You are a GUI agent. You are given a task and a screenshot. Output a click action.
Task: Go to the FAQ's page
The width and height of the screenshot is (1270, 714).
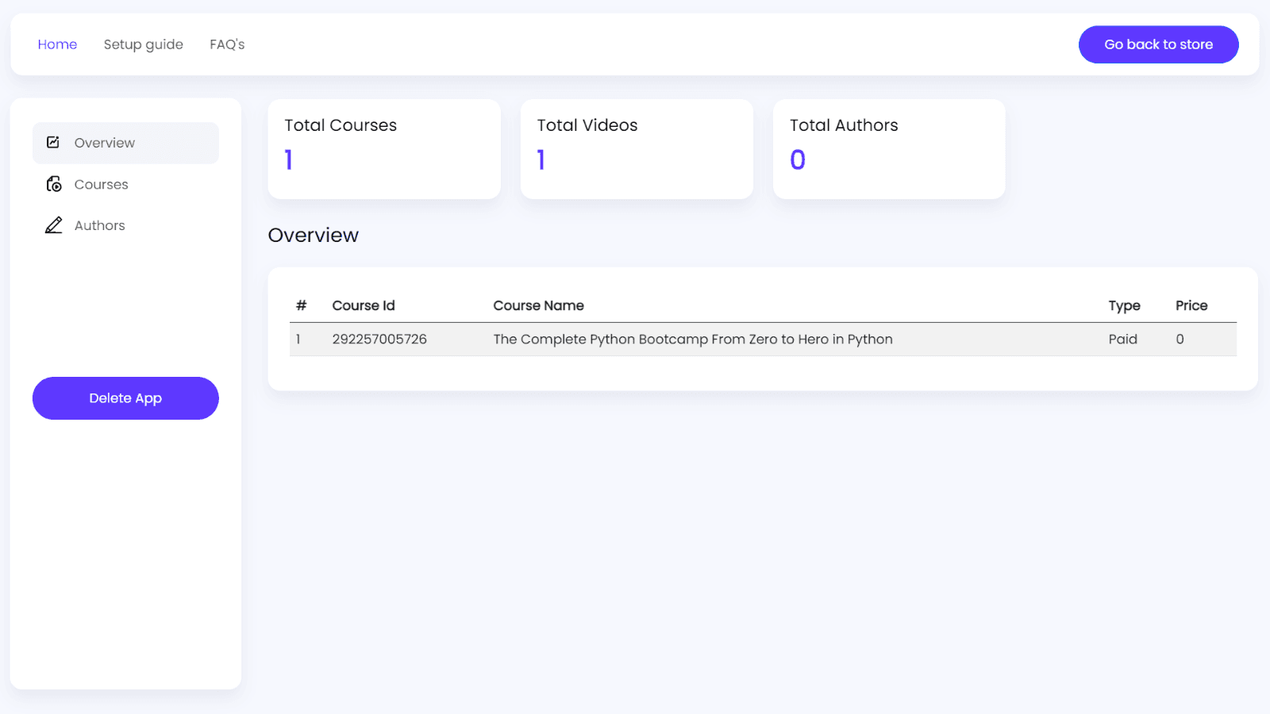pos(227,44)
